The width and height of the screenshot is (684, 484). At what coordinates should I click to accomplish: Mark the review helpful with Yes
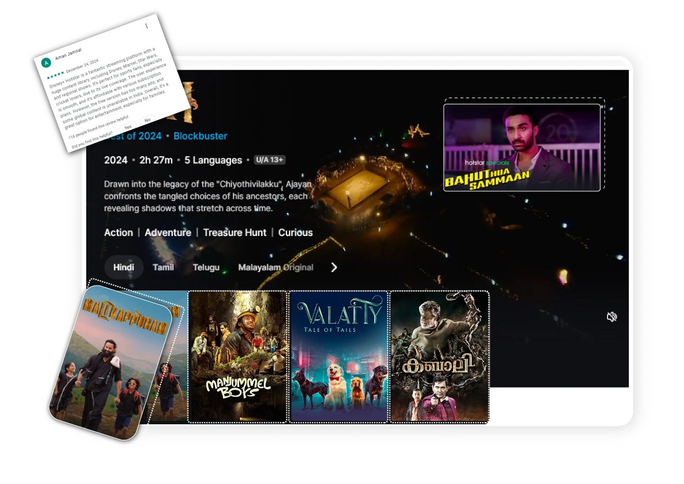tap(128, 127)
